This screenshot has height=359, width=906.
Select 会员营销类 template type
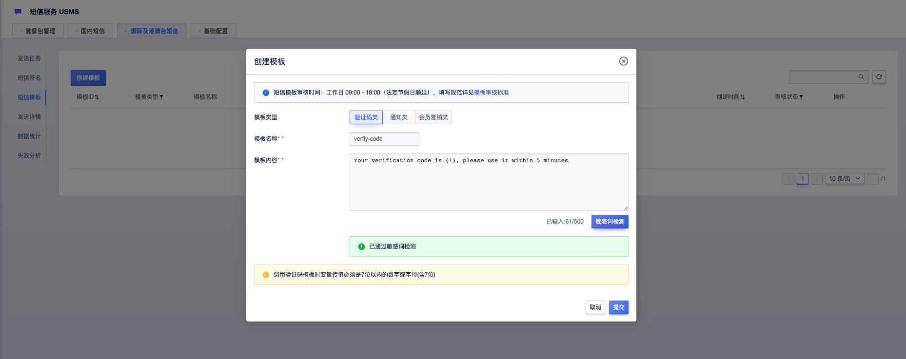(x=433, y=117)
